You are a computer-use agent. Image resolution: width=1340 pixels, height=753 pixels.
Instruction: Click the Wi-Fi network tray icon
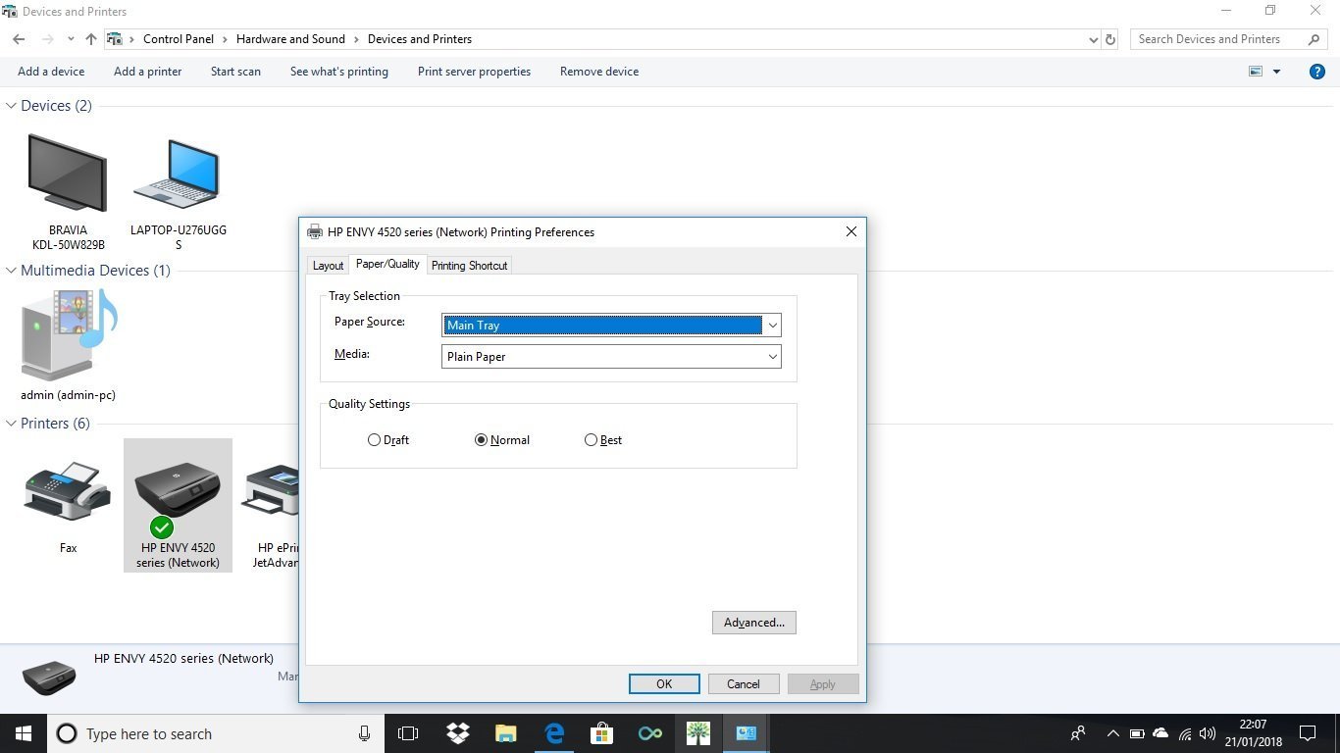1184,733
